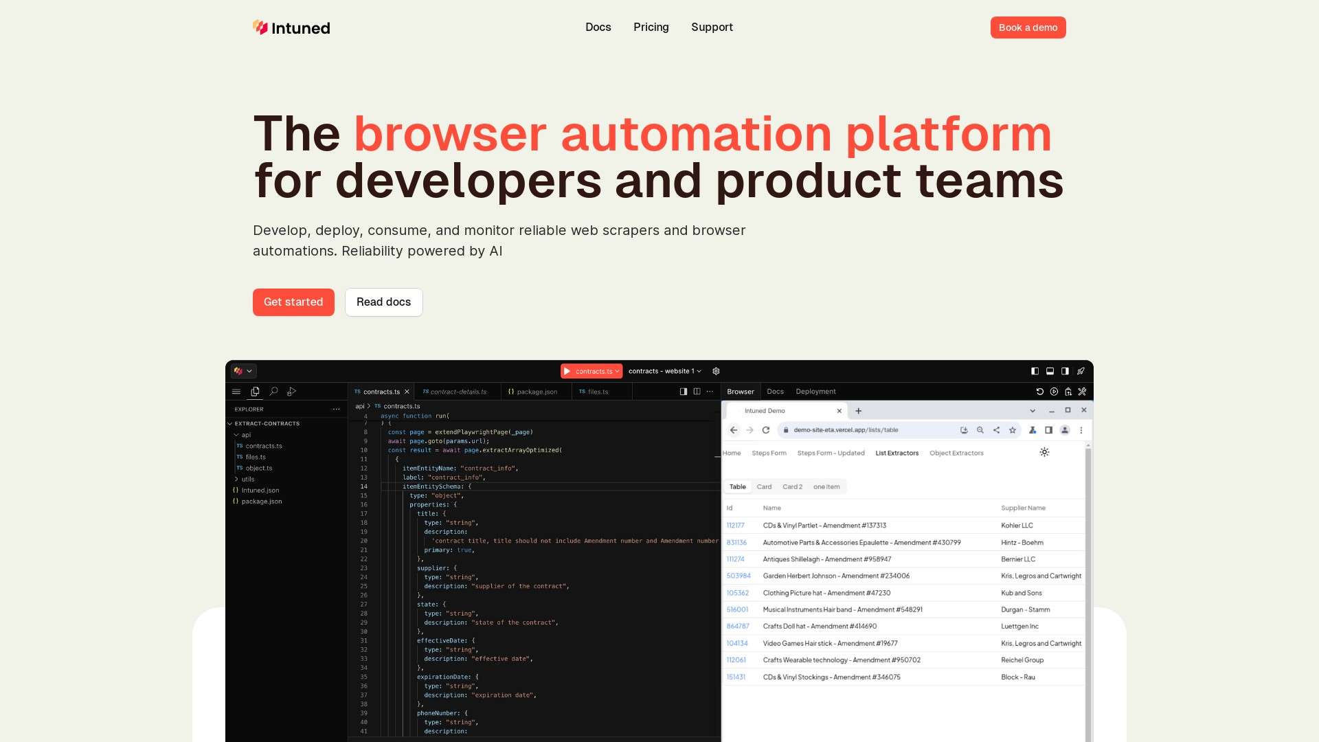Open the Run and Debug icon in the IDE sidebar

point(292,392)
